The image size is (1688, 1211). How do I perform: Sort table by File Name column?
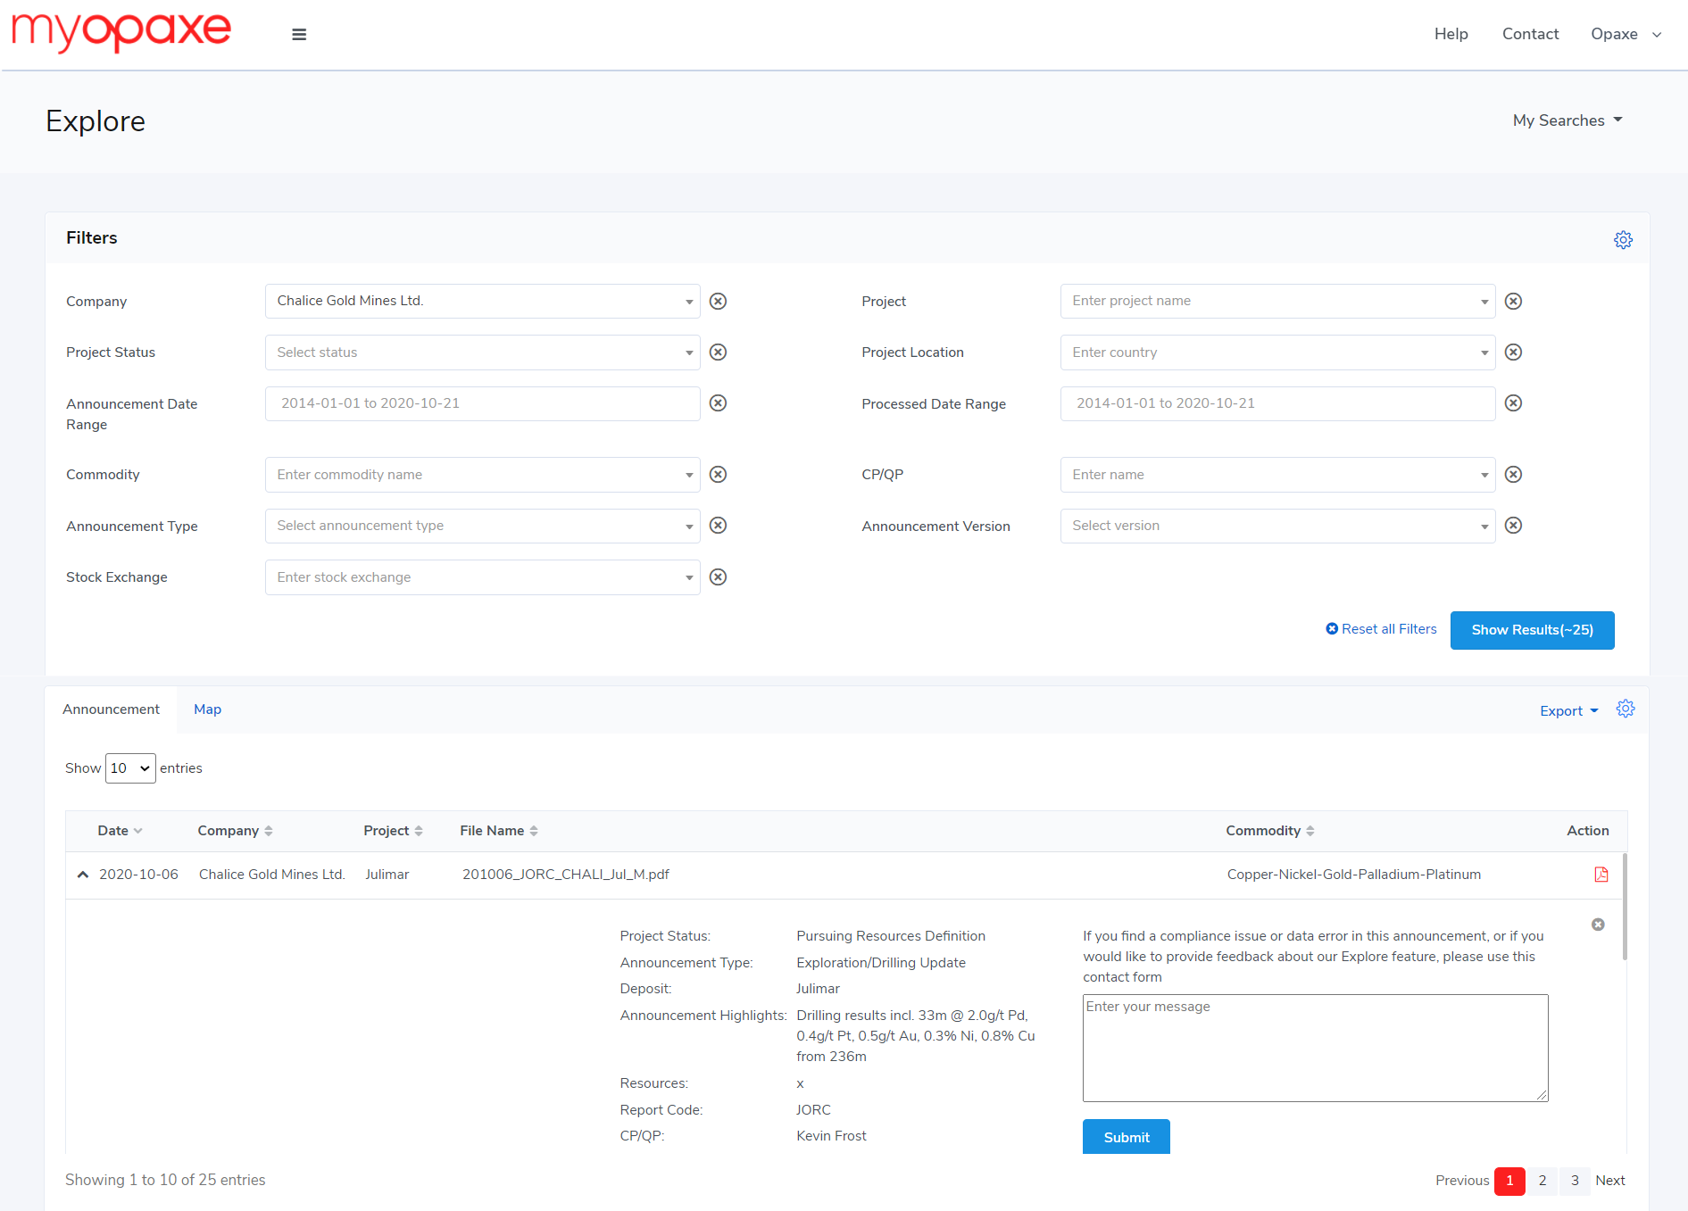pyautogui.click(x=499, y=831)
